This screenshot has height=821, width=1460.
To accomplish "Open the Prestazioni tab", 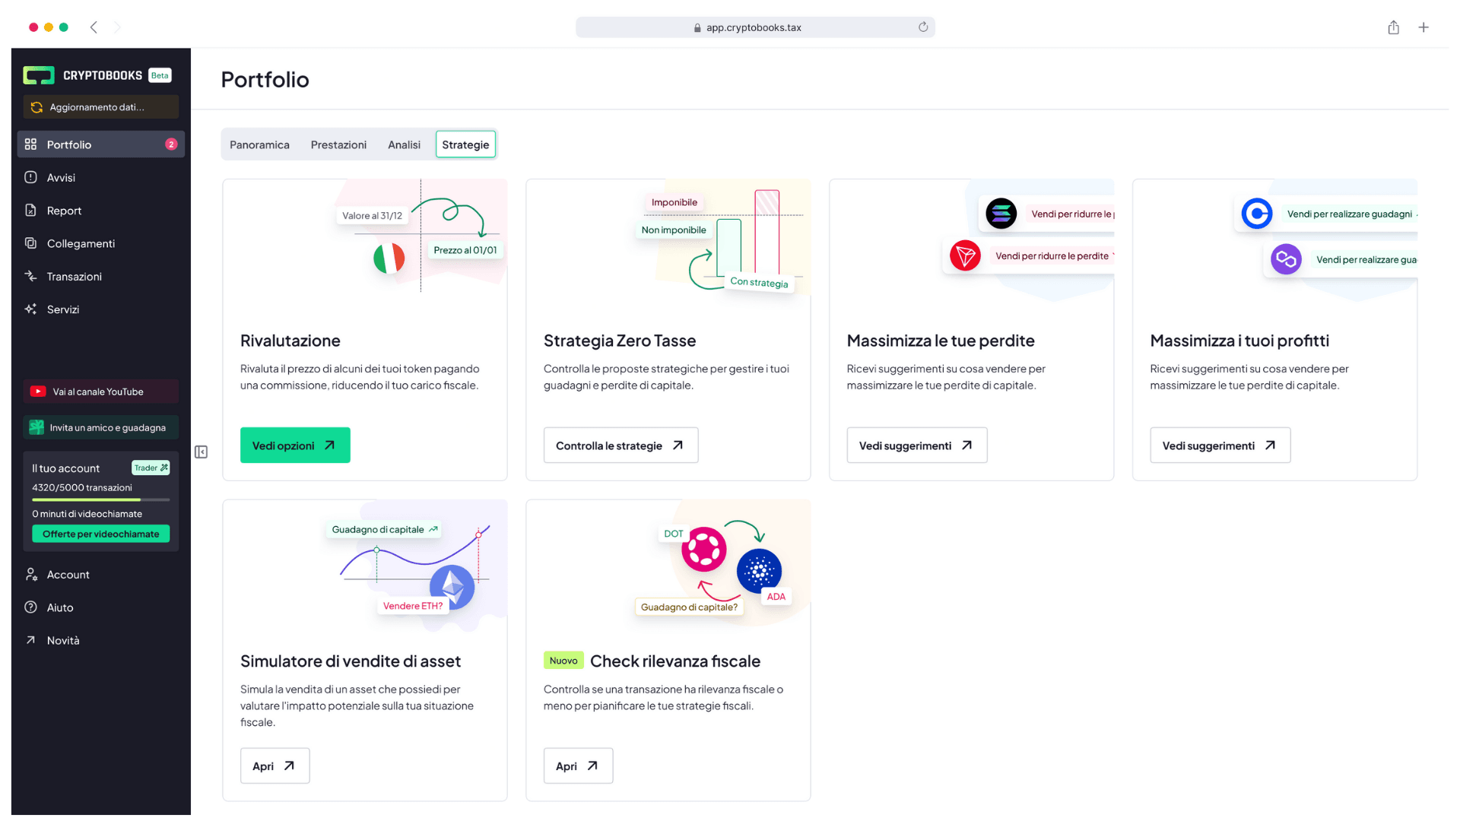I will click(338, 144).
